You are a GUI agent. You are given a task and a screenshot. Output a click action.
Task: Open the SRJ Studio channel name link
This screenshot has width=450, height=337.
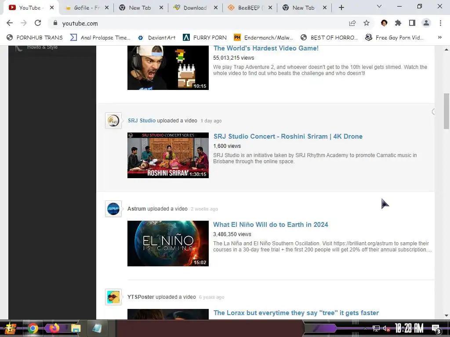click(142, 121)
